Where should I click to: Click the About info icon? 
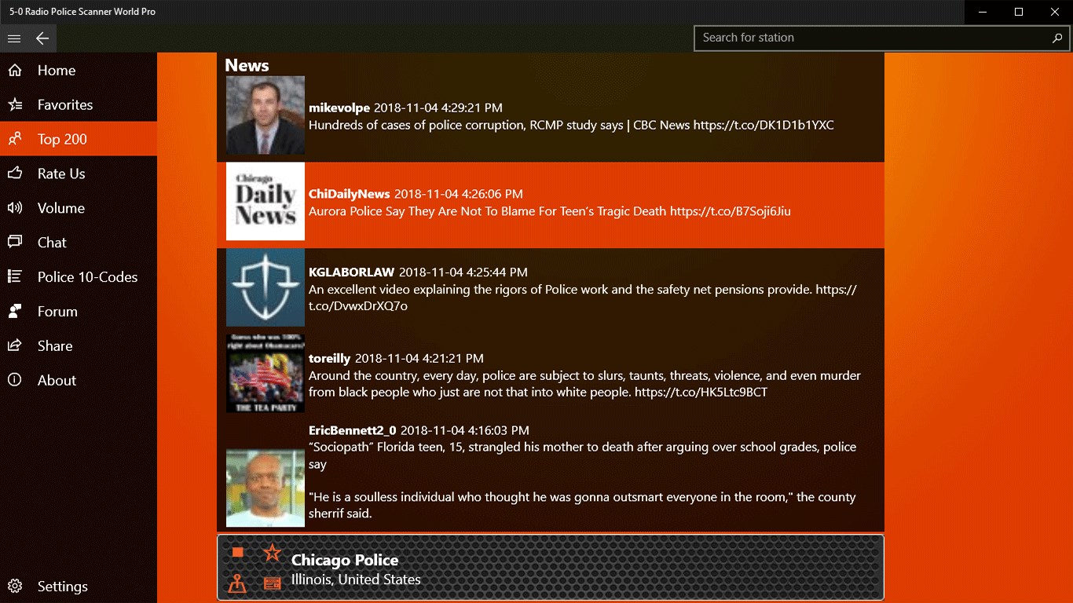(x=14, y=380)
